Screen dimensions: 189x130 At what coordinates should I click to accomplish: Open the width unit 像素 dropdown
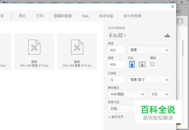(x=149, y=50)
